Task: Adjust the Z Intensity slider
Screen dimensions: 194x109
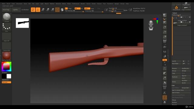Action: 94,11
